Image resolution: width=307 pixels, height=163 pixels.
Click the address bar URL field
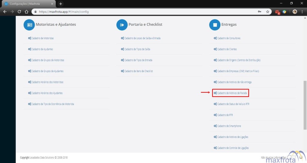click(x=144, y=12)
